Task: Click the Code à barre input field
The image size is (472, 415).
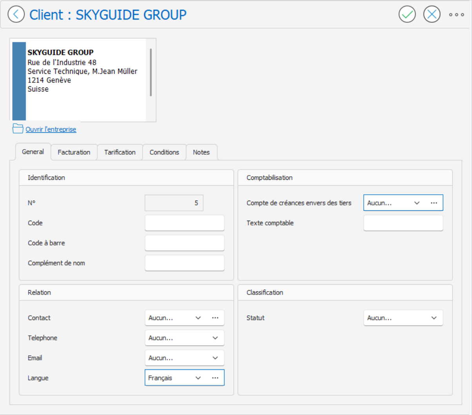Action: (184, 243)
